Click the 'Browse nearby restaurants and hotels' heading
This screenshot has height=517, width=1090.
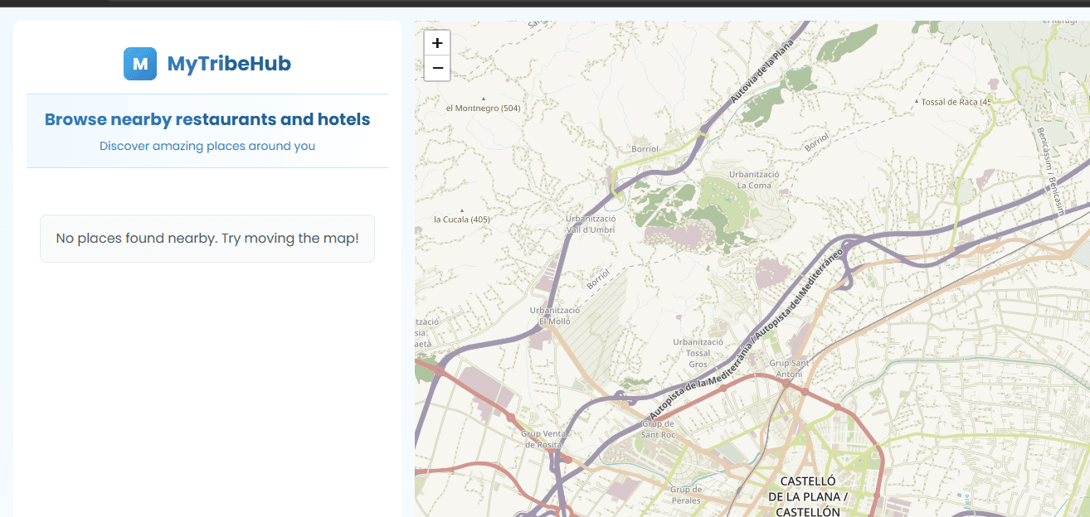point(207,119)
